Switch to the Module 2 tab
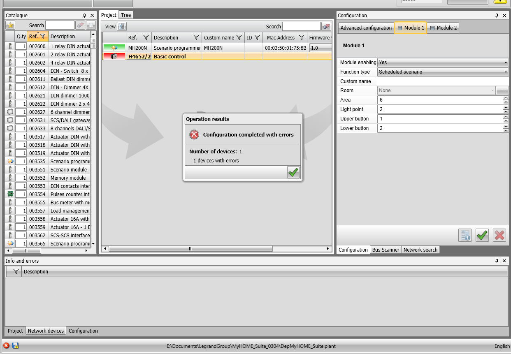This screenshot has width=511, height=354. pyautogui.click(x=443, y=28)
